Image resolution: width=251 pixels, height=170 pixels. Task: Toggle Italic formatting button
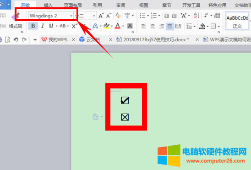coord(43,26)
